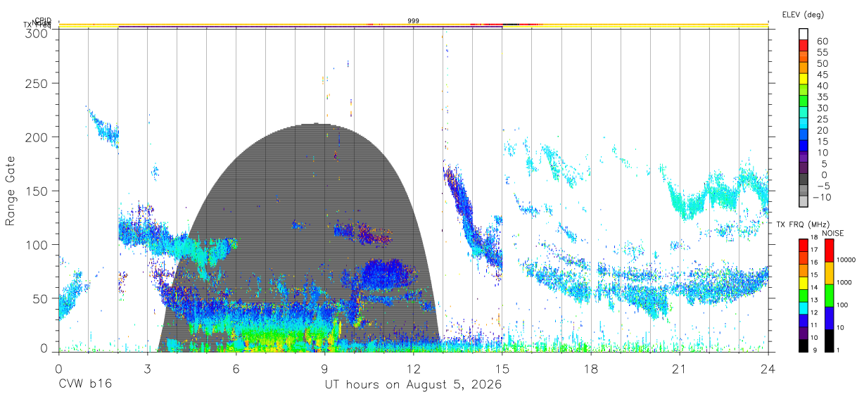The image size is (864, 399).
Task: Click the x-axis tick label 6
Action: click(x=236, y=368)
